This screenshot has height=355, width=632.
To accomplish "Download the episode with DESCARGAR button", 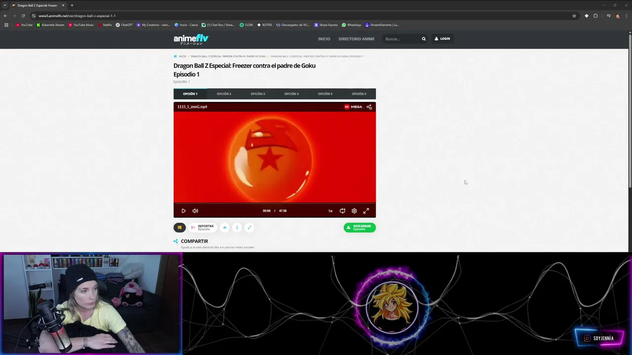I will click(x=359, y=227).
